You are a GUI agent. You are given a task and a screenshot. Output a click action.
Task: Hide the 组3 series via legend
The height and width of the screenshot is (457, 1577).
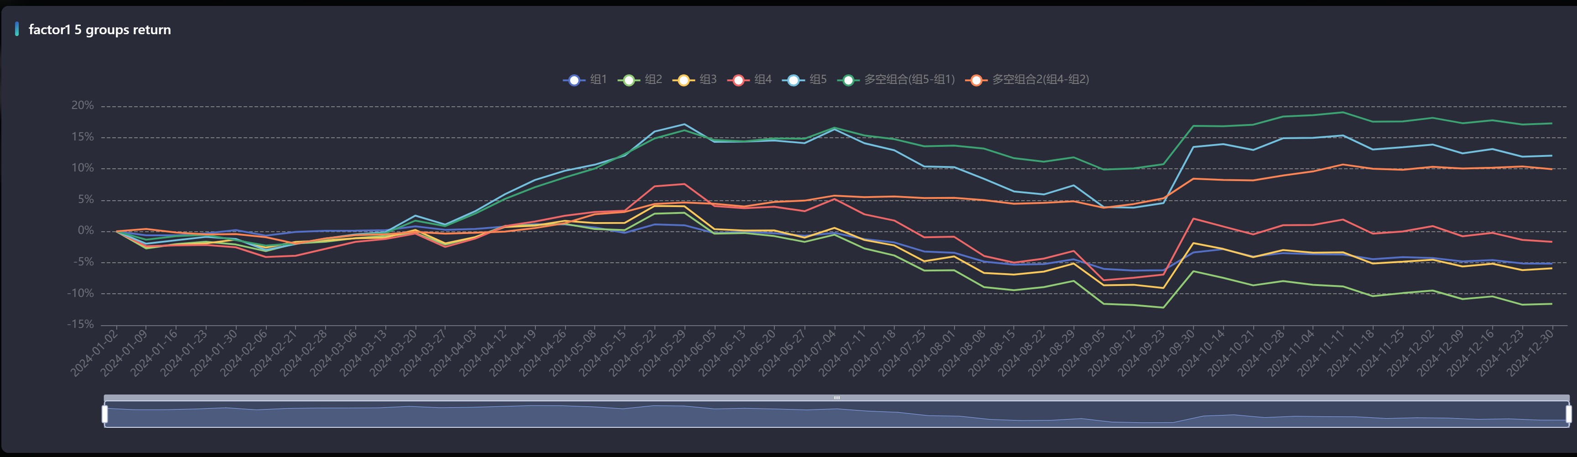[x=694, y=80]
